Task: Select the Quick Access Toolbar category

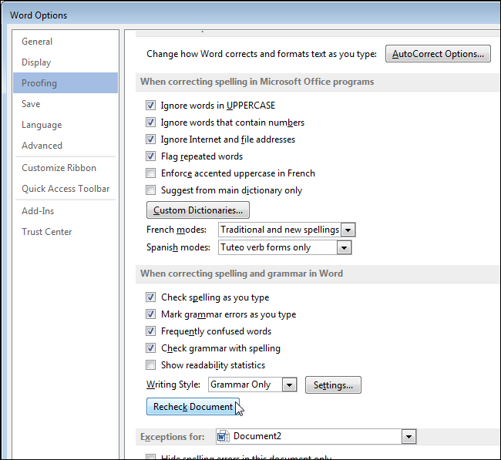Action: tap(66, 189)
